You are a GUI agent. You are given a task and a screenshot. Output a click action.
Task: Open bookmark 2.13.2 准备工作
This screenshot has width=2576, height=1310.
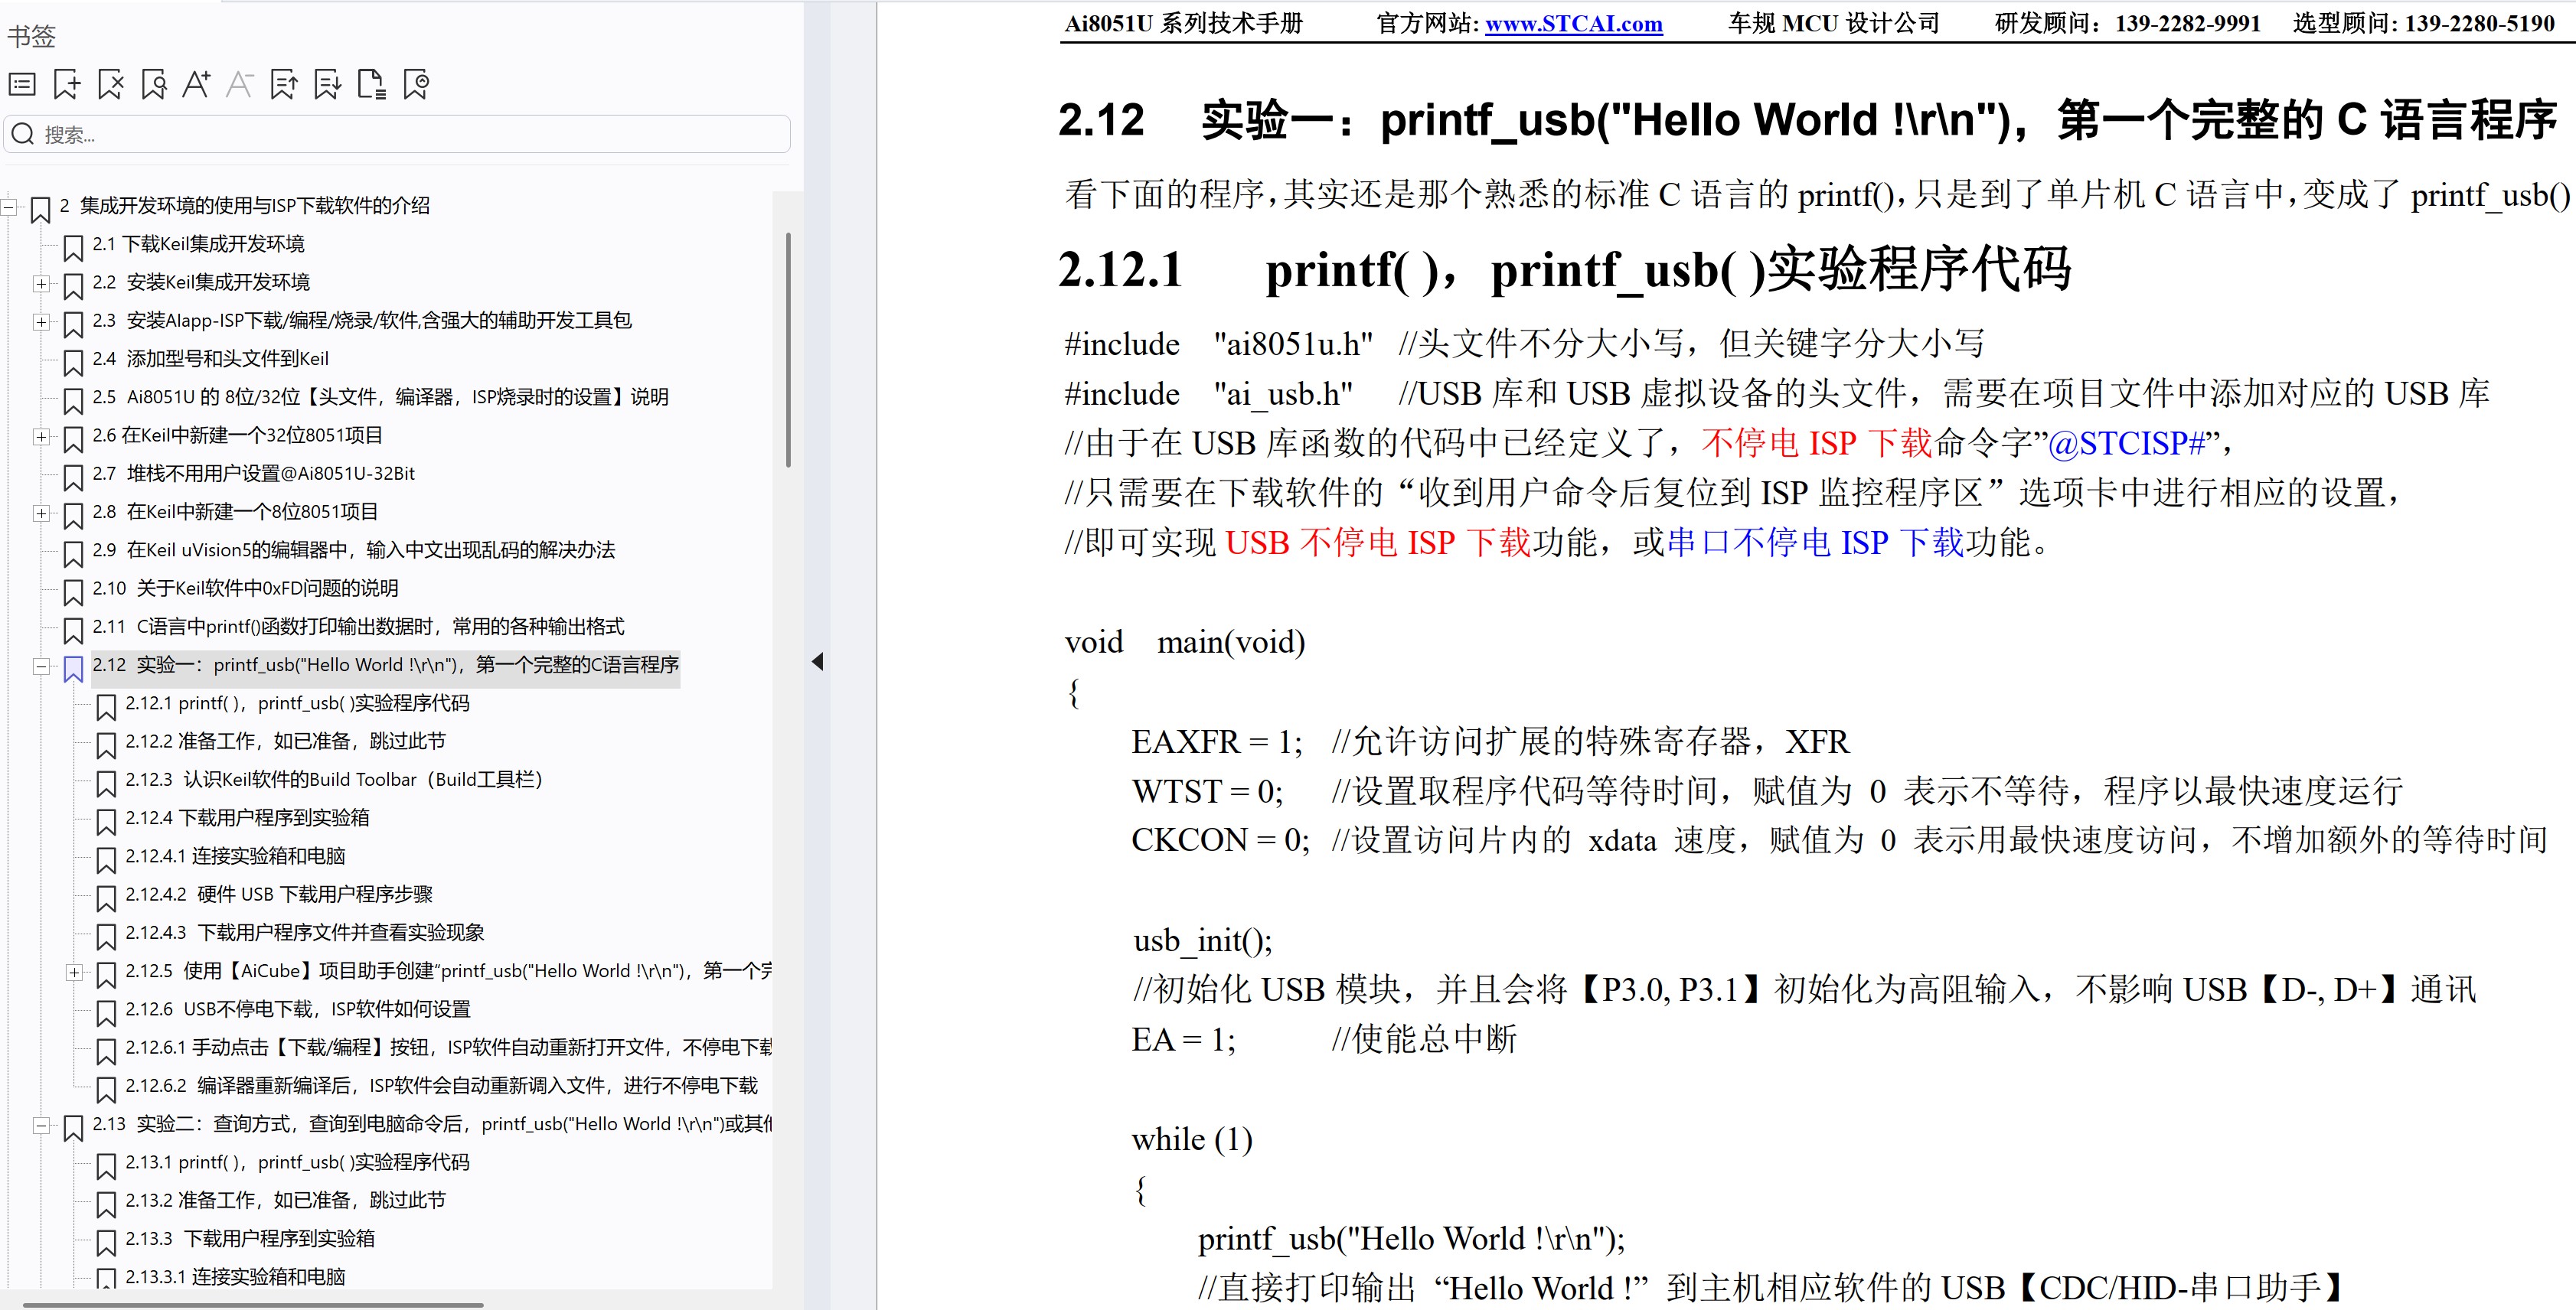click(x=285, y=1200)
